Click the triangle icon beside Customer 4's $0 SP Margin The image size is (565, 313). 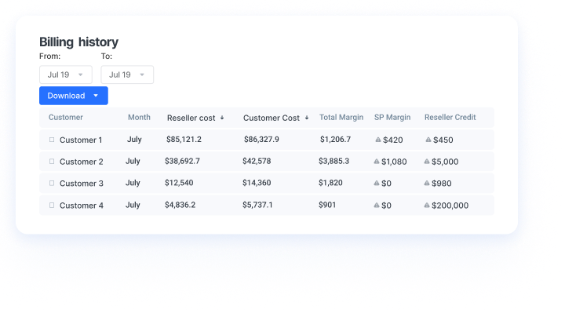pyautogui.click(x=377, y=205)
